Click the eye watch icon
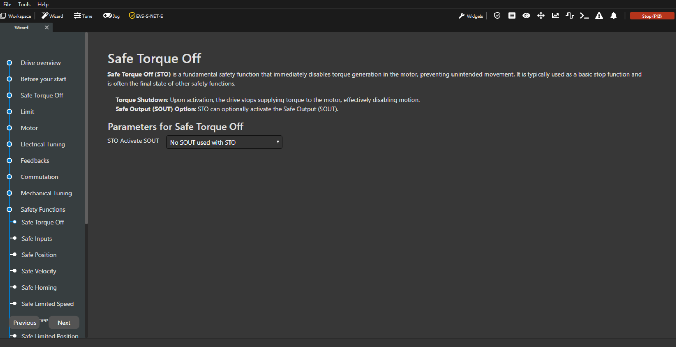Screen dimensions: 676x347 click(x=526, y=16)
